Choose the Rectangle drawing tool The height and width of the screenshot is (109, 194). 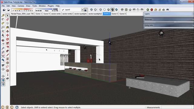[8, 59]
